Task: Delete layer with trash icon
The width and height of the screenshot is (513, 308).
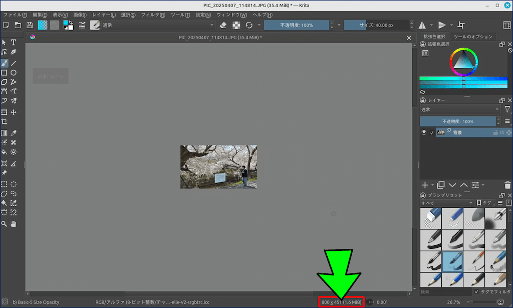Action: click(x=508, y=185)
